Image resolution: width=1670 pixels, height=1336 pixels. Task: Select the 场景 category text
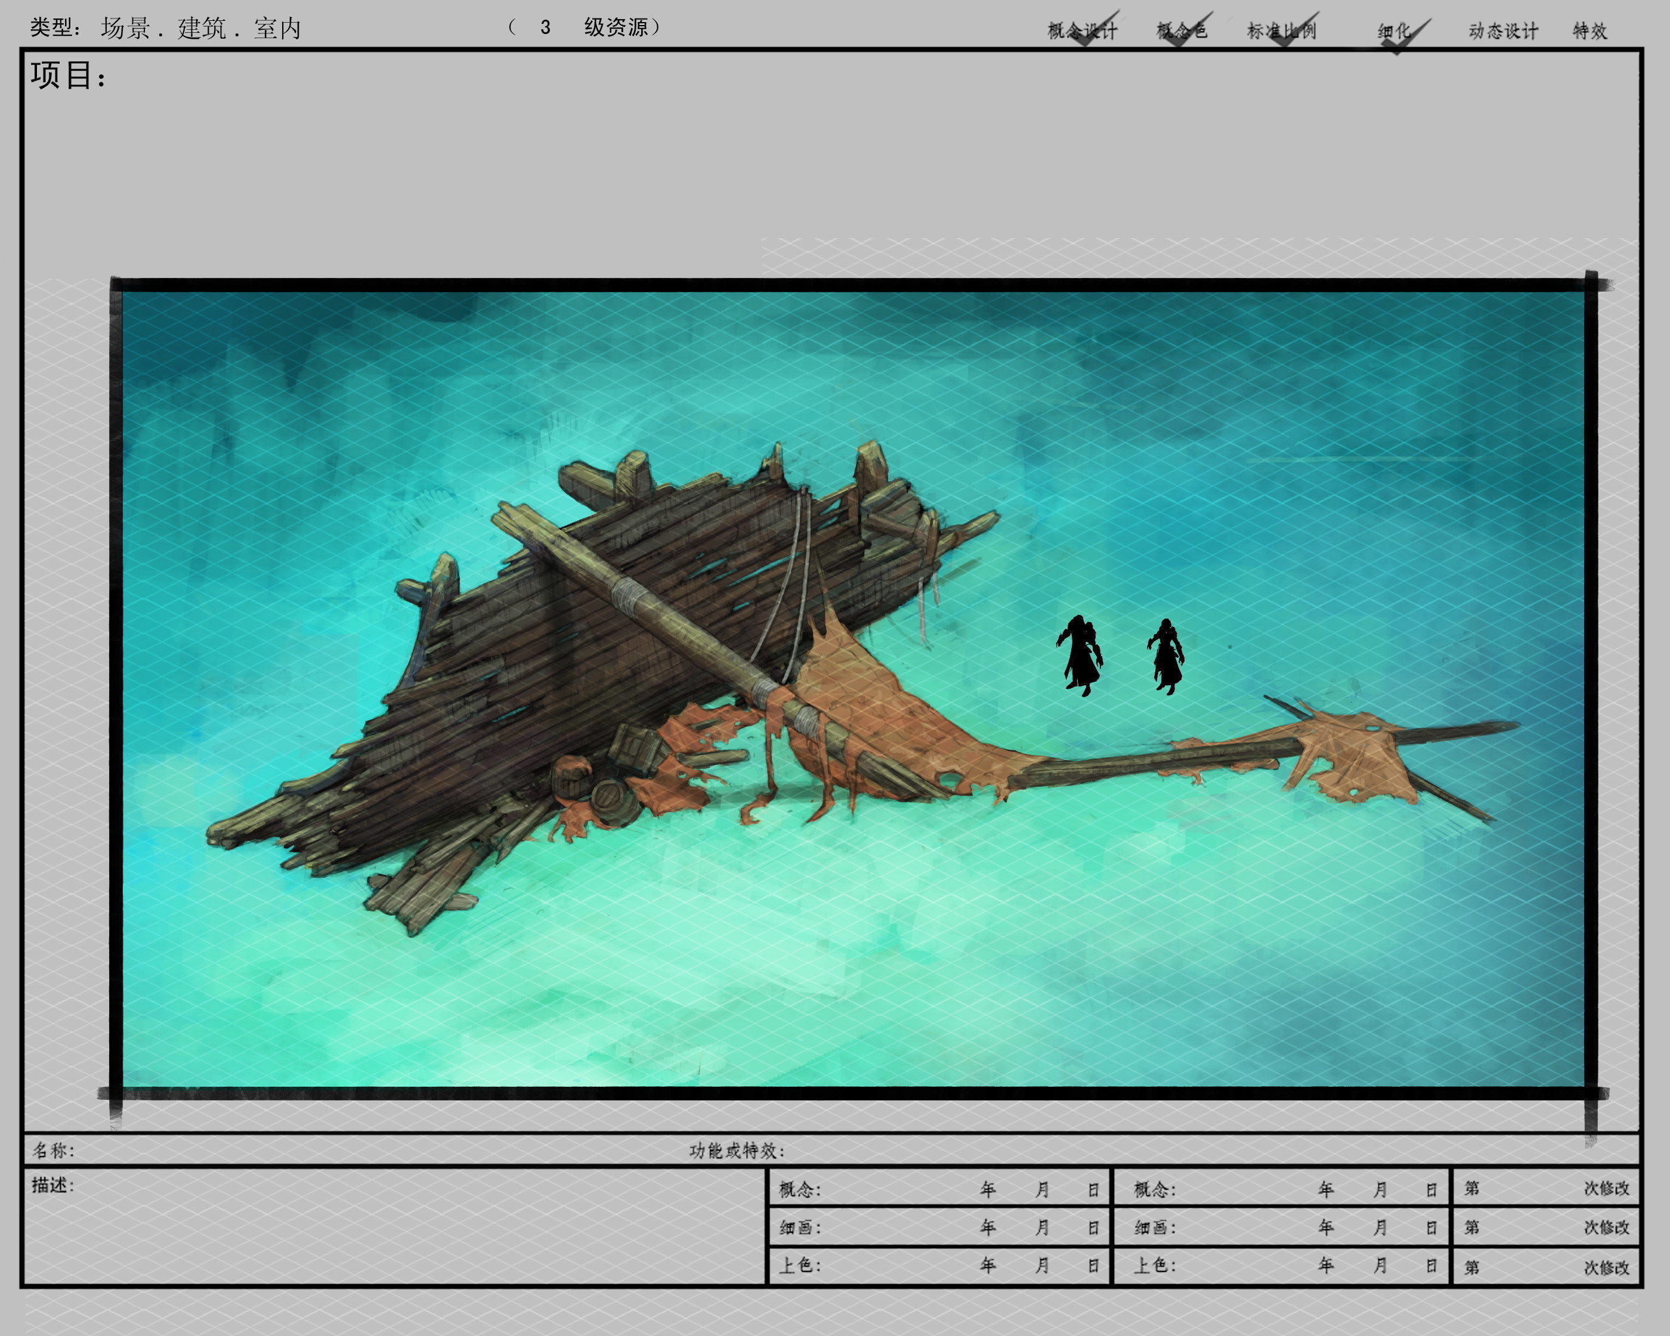pyautogui.click(x=125, y=29)
